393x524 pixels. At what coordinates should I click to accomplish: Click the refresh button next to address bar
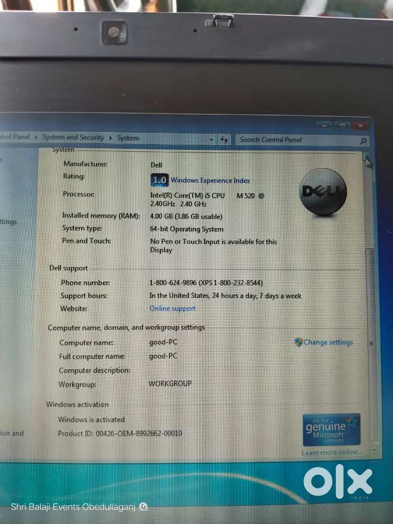point(224,139)
